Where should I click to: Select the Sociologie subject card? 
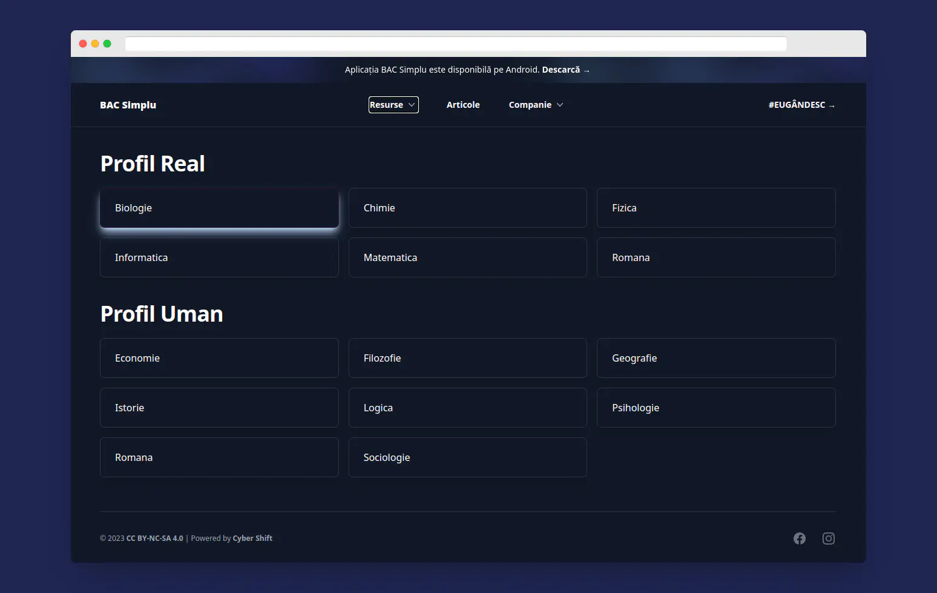467,457
